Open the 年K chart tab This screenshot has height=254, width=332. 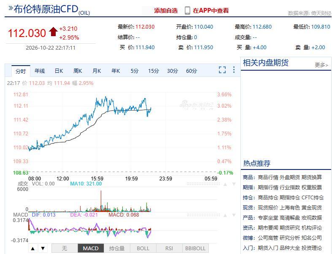point(116,71)
